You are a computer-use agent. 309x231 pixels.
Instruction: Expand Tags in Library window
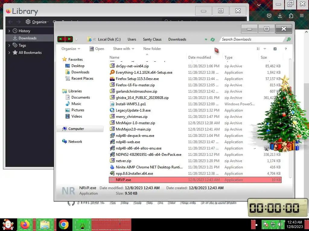[x=9, y=45]
